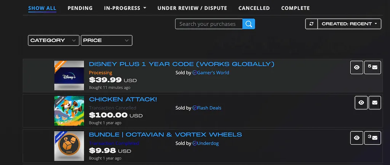This screenshot has width=390, height=165.
Task: View Disney Plus order details eye icon
Action: point(356,68)
